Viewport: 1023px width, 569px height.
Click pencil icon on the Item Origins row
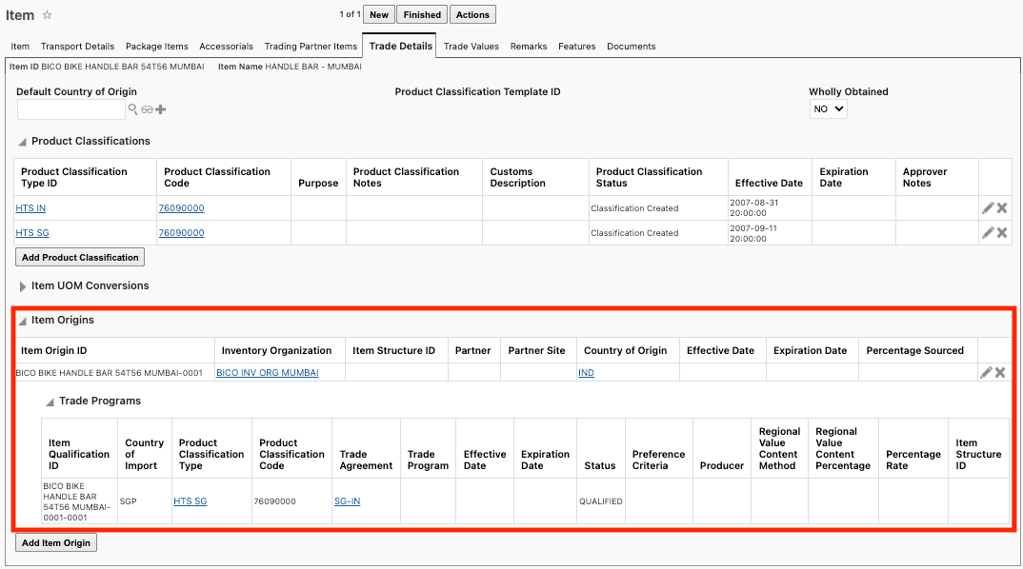(x=987, y=372)
